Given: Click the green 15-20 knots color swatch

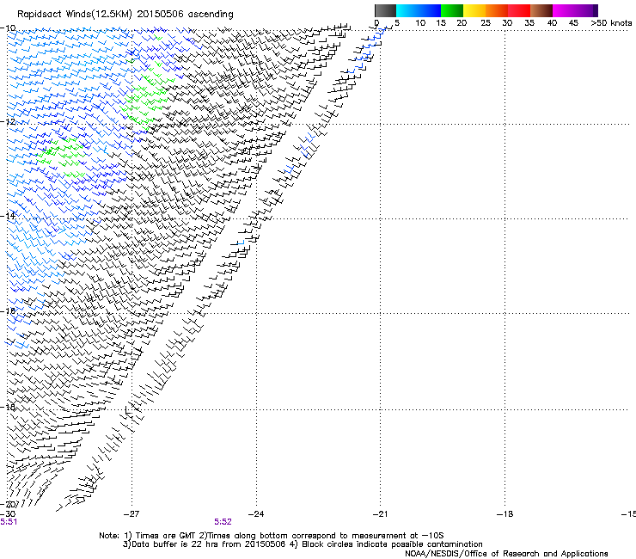Looking at the screenshot, I should point(452,10).
